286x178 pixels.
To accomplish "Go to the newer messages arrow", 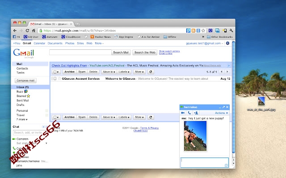I will tap(222, 72).
